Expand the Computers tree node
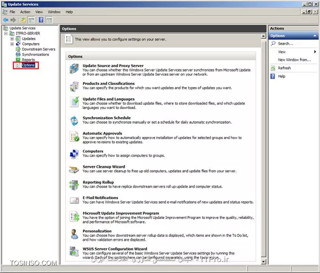 [12, 44]
